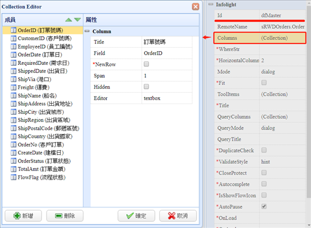The image size is (311, 228).
Task: Click the column icon beside FlowFlag
Action: click(13, 177)
